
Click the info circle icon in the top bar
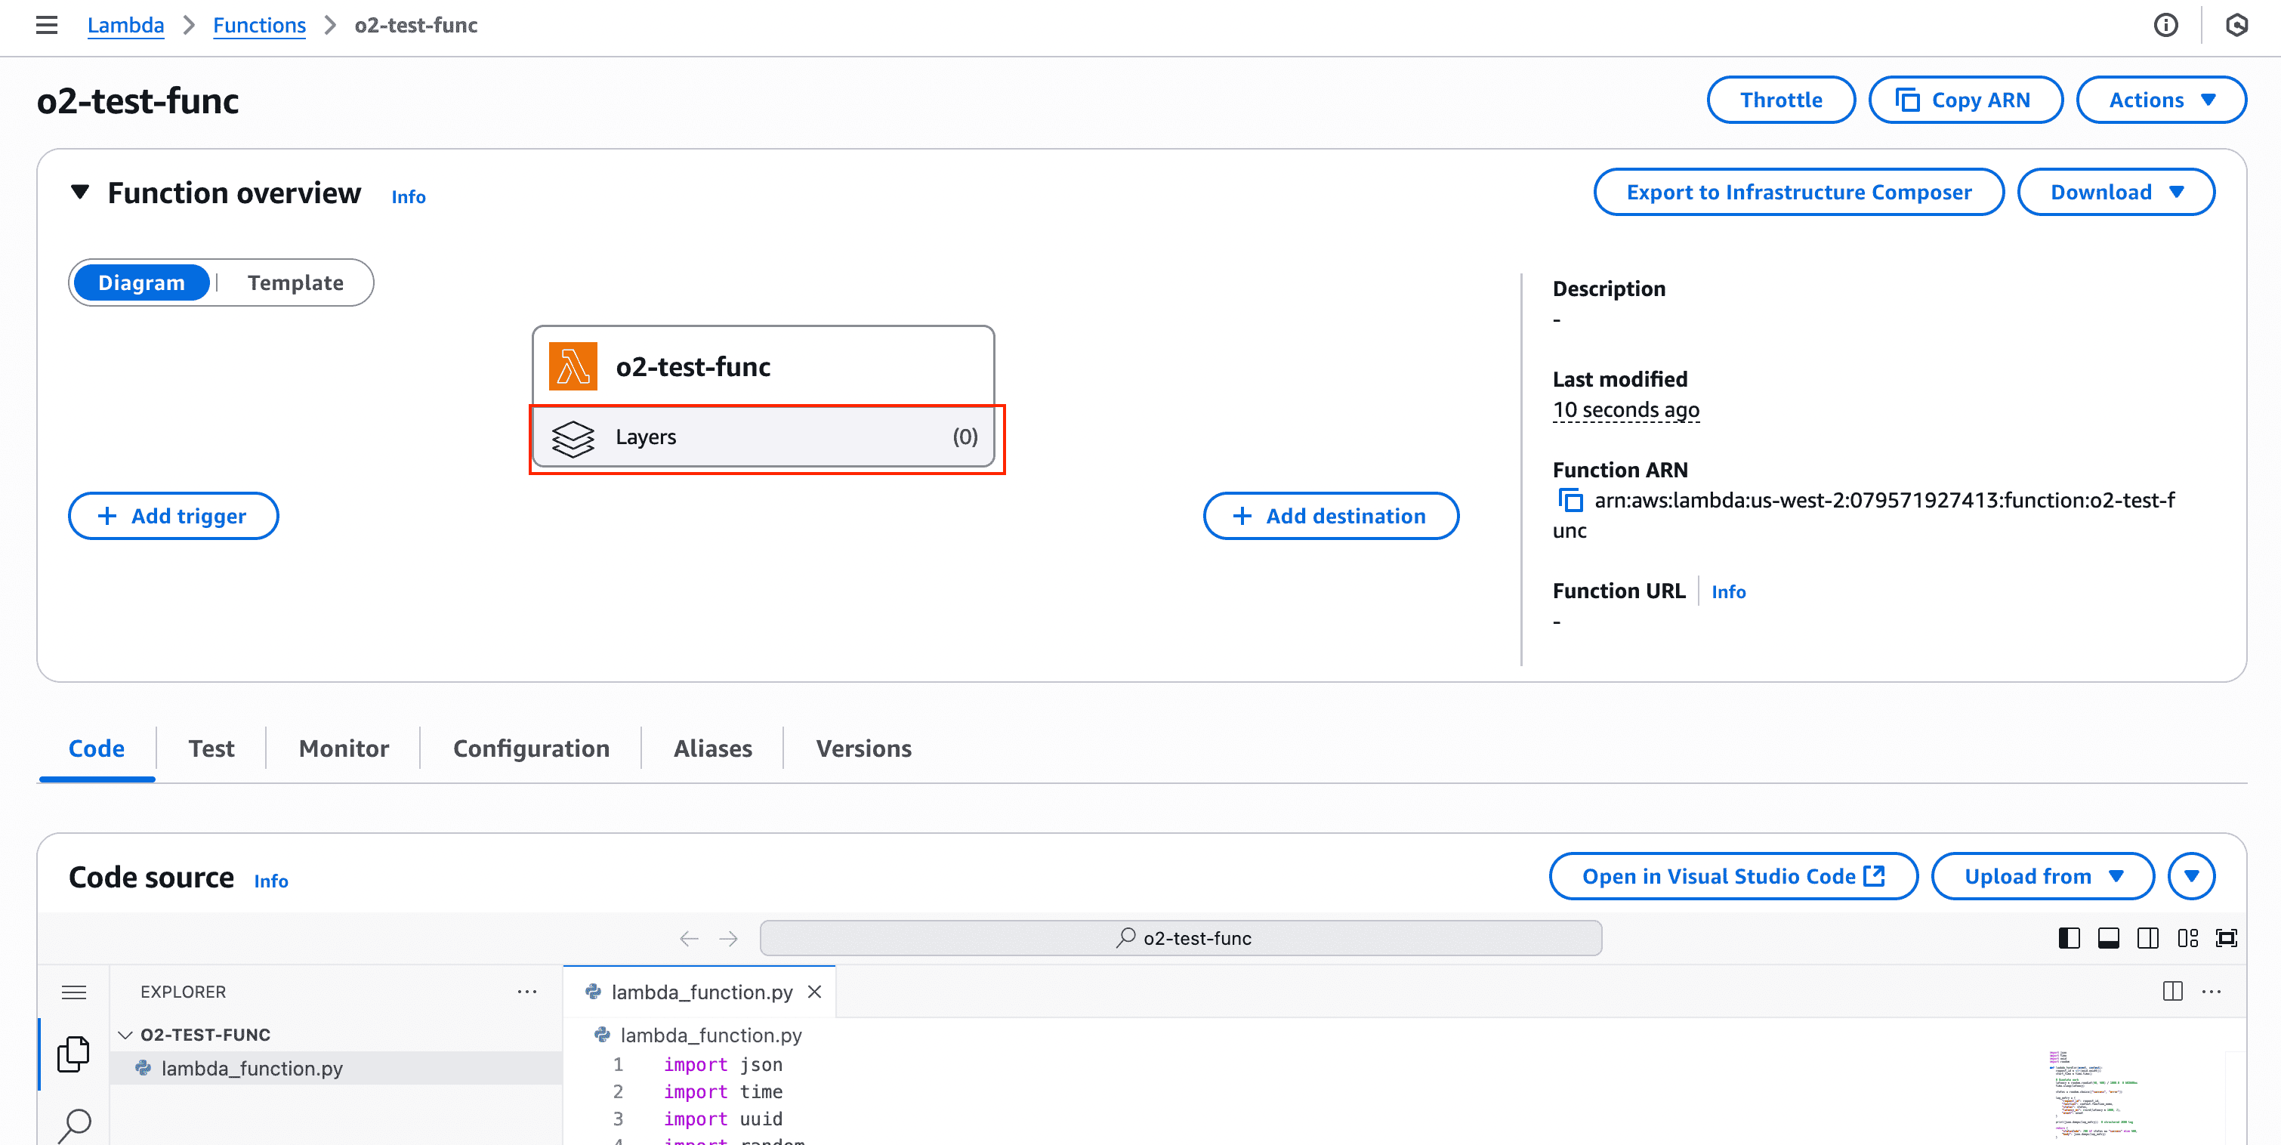tap(2167, 25)
